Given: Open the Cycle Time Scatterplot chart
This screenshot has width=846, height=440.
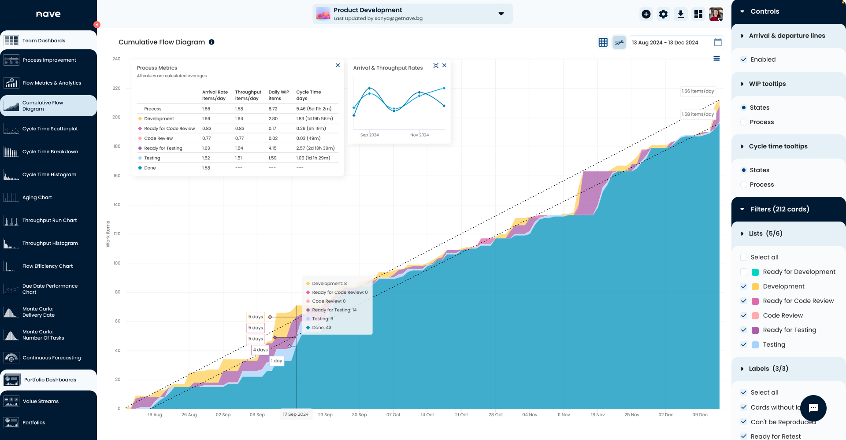Looking at the screenshot, I should point(50,129).
